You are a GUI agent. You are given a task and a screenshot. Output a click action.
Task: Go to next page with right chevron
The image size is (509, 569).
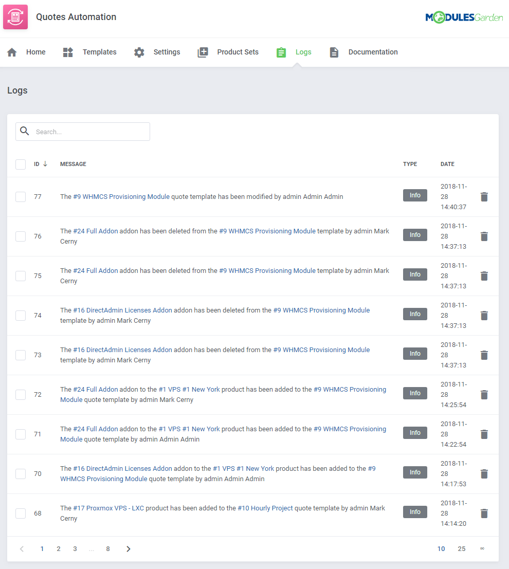pos(128,548)
